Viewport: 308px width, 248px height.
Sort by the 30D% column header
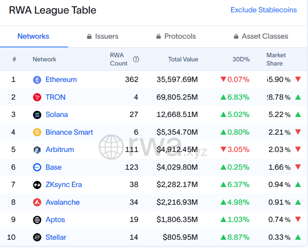tap(241, 59)
